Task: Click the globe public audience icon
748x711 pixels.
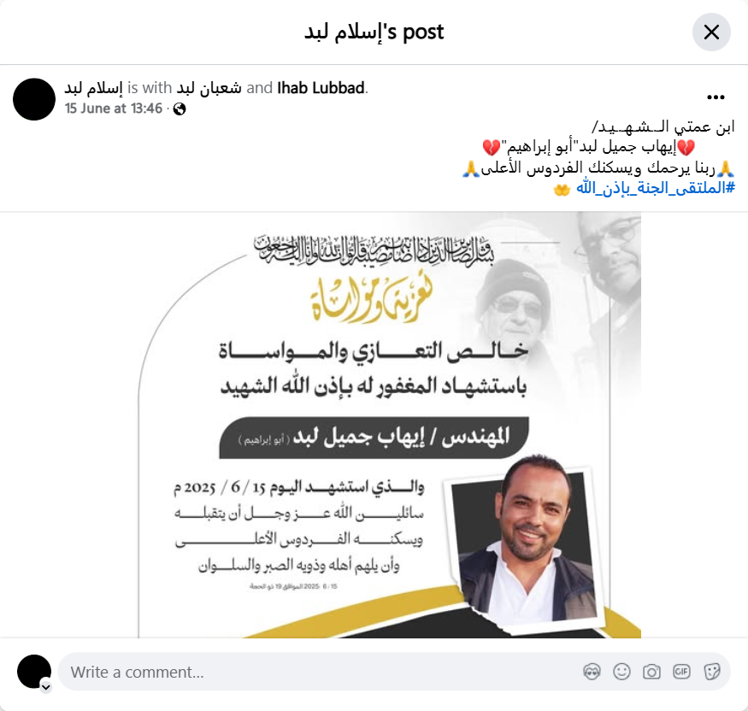Action: pyautogui.click(x=180, y=109)
